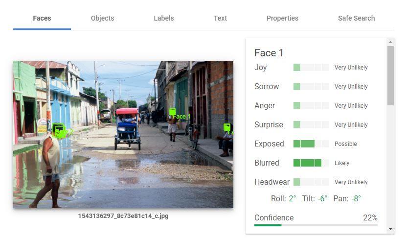Click the Confidence progress bar
The image size is (406, 241).
click(316, 225)
